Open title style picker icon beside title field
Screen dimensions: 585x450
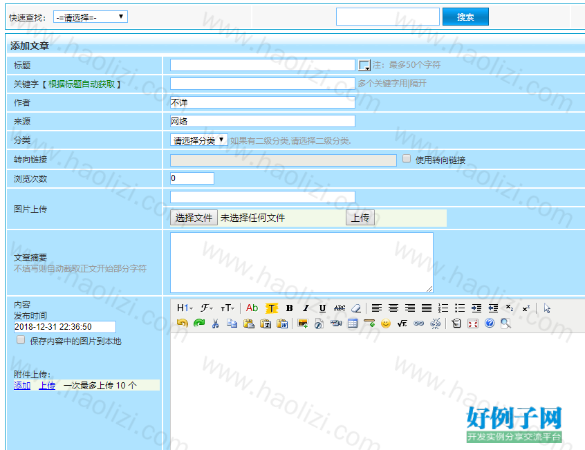click(364, 65)
